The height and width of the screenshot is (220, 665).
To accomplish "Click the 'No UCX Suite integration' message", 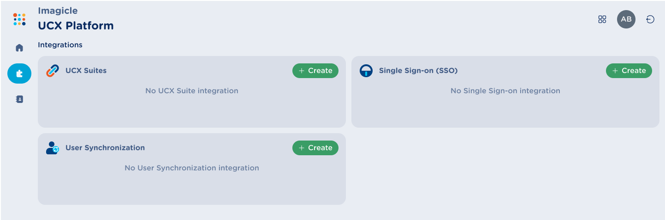I will click(x=192, y=91).
